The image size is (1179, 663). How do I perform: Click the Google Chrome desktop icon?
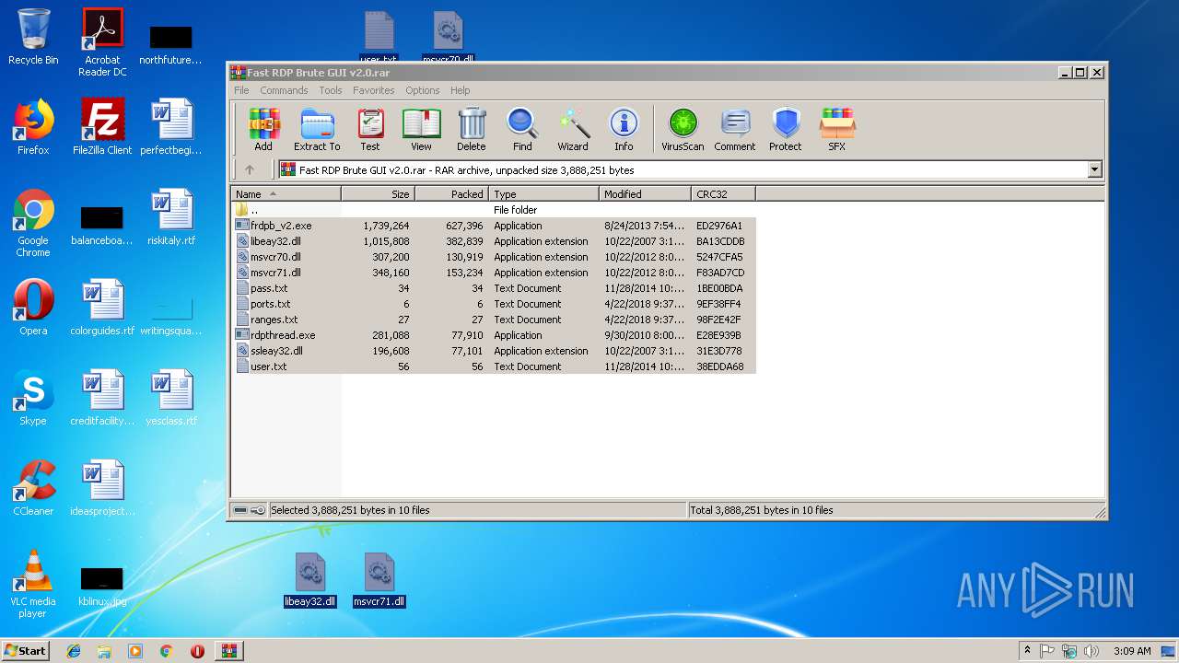tap(33, 223)
